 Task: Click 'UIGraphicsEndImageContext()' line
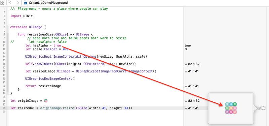(50, 78)
